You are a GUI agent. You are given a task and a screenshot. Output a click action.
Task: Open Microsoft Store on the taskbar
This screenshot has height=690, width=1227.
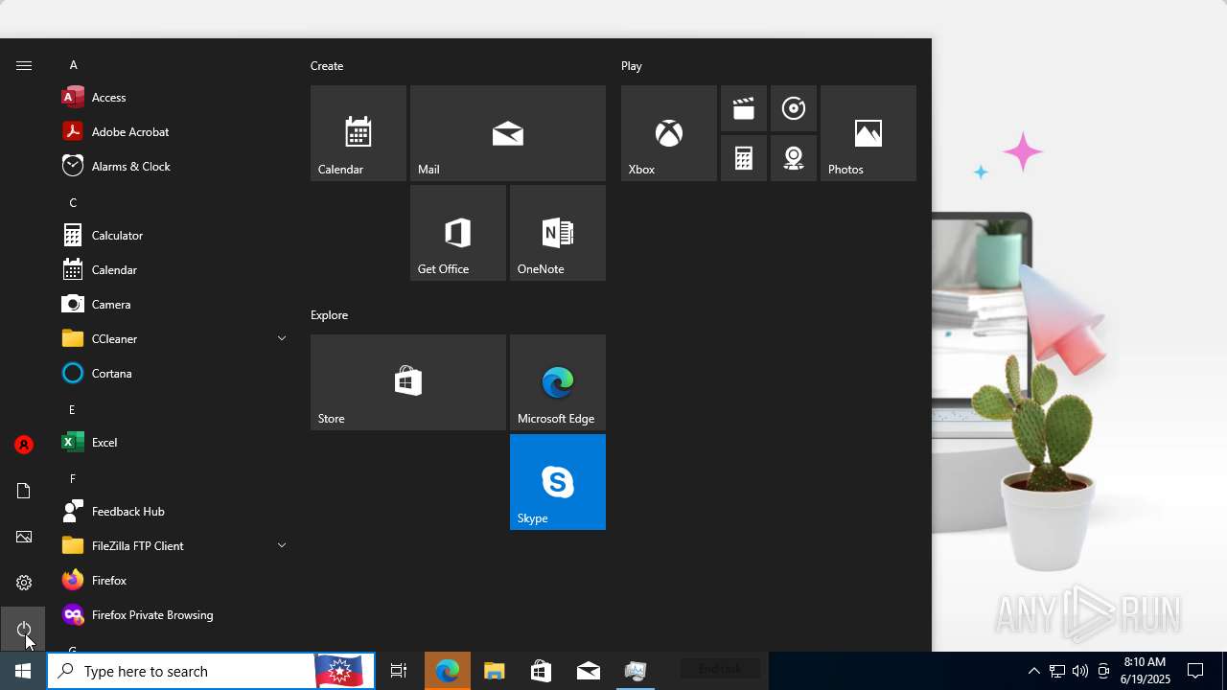point(541,671)
